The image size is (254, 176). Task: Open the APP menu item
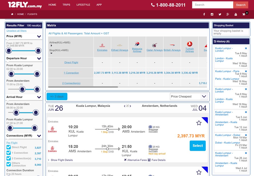coord(99,5)
